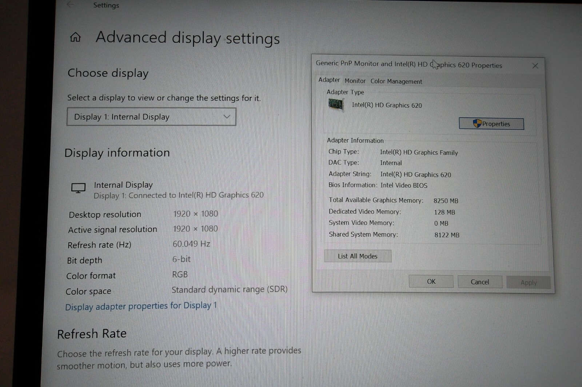582x387 pixels.
Task: Open the Color Management tab
Action: 396,81
